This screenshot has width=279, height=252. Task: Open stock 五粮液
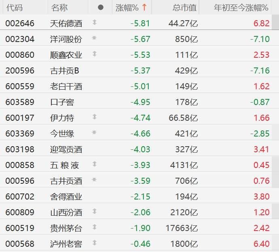(x=64, y=165)
